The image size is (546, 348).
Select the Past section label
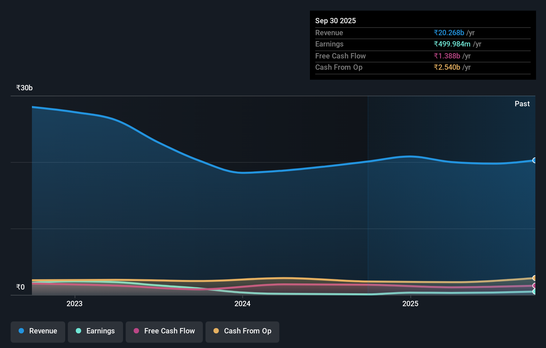coord(522,104)
